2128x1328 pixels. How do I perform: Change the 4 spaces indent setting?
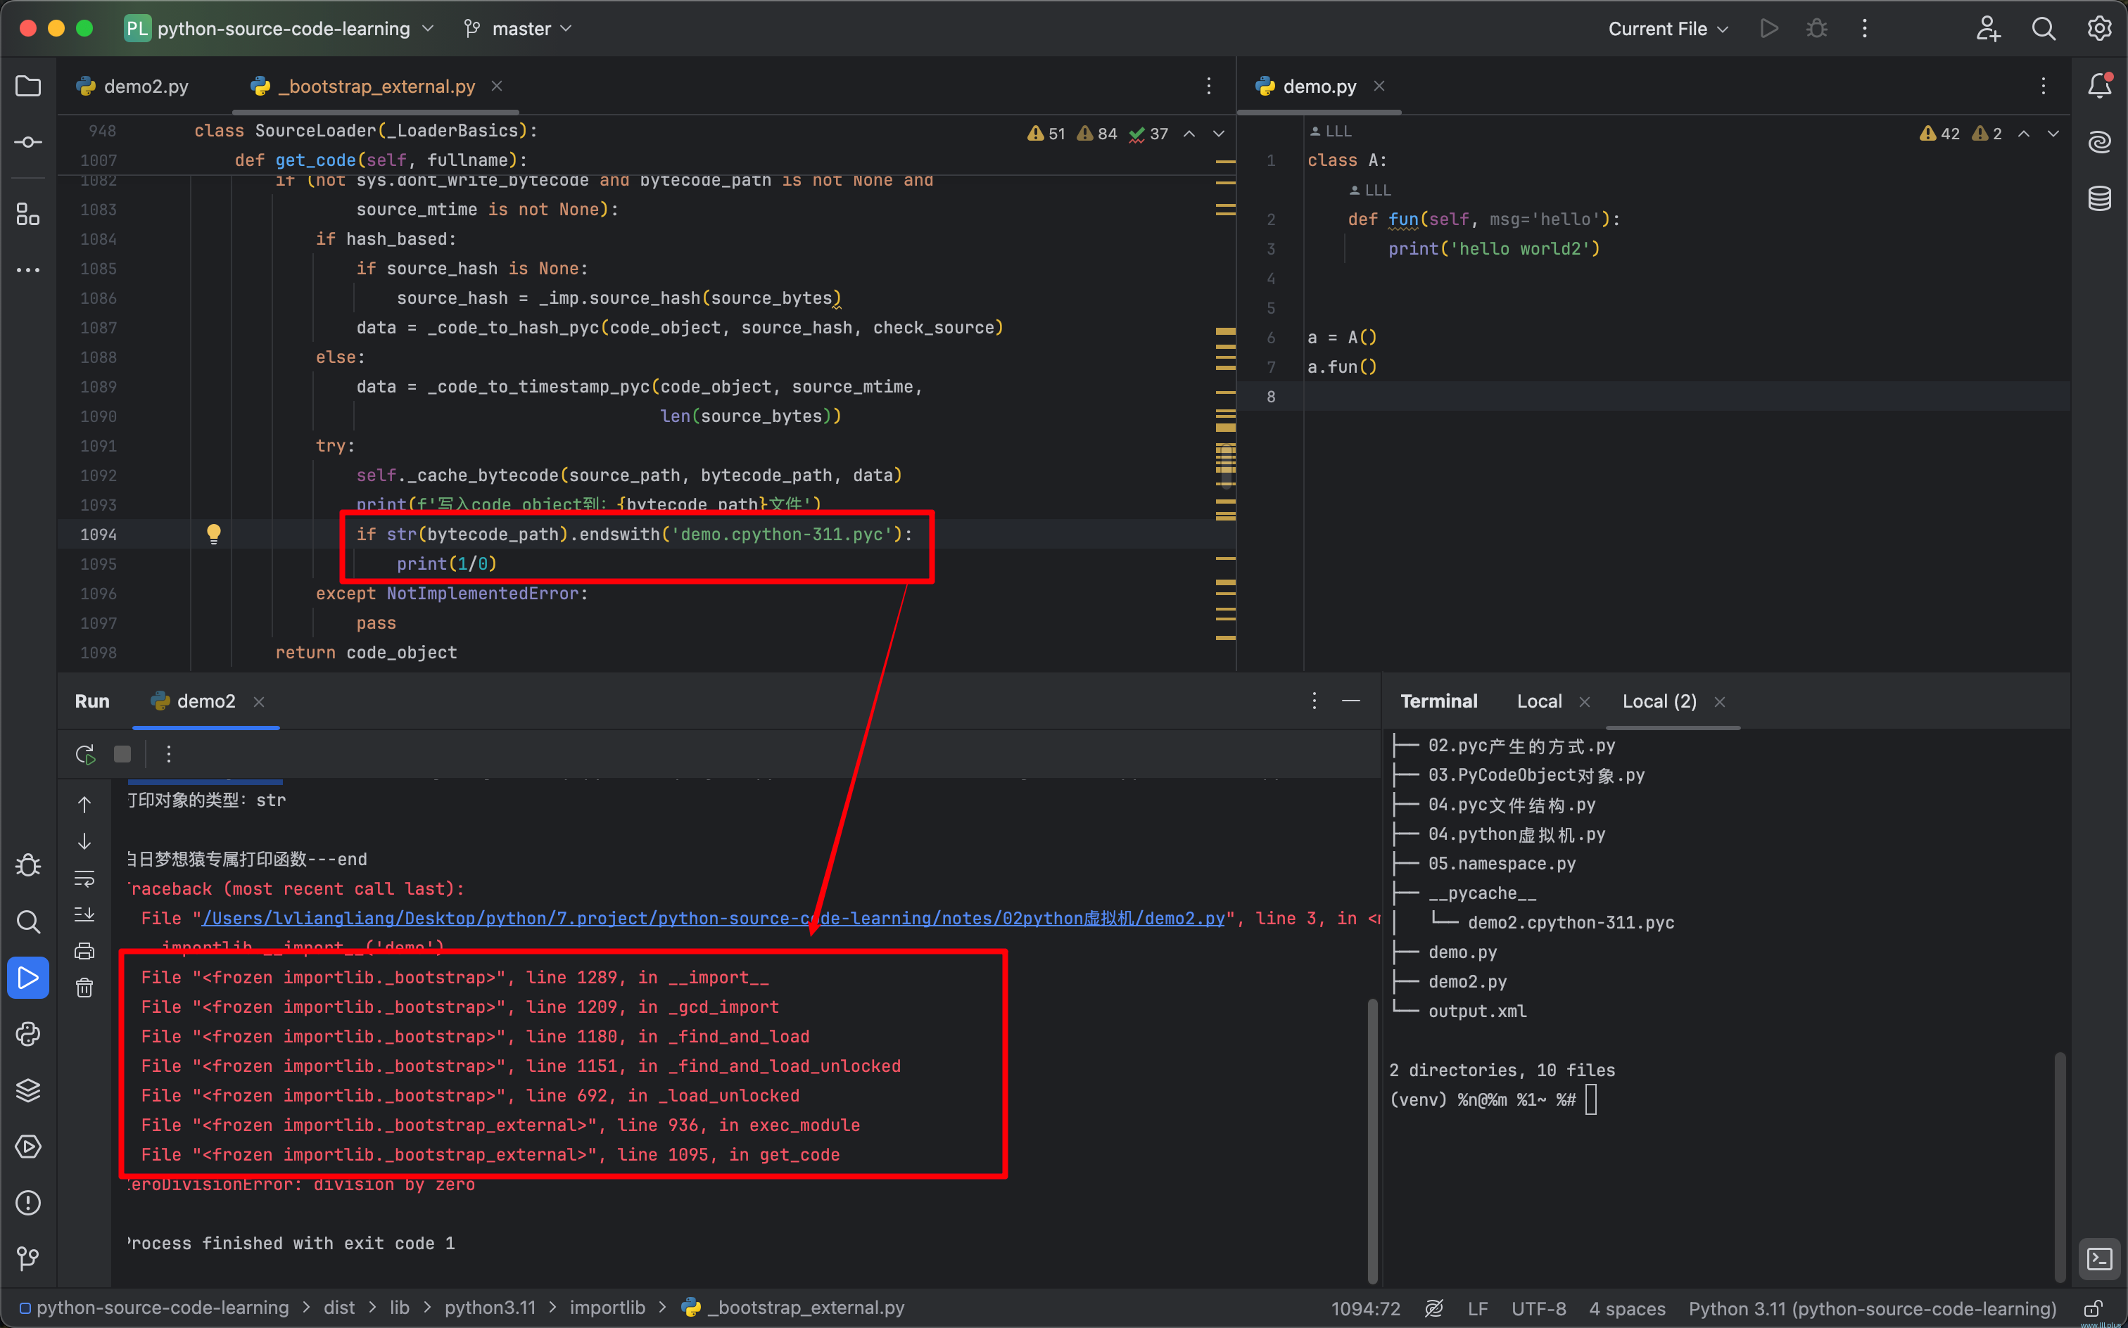pyautogui.click(x=1626, y=1308)
